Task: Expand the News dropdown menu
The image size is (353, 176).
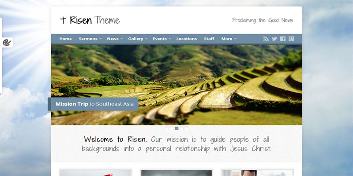Action: tap(115, 39)
